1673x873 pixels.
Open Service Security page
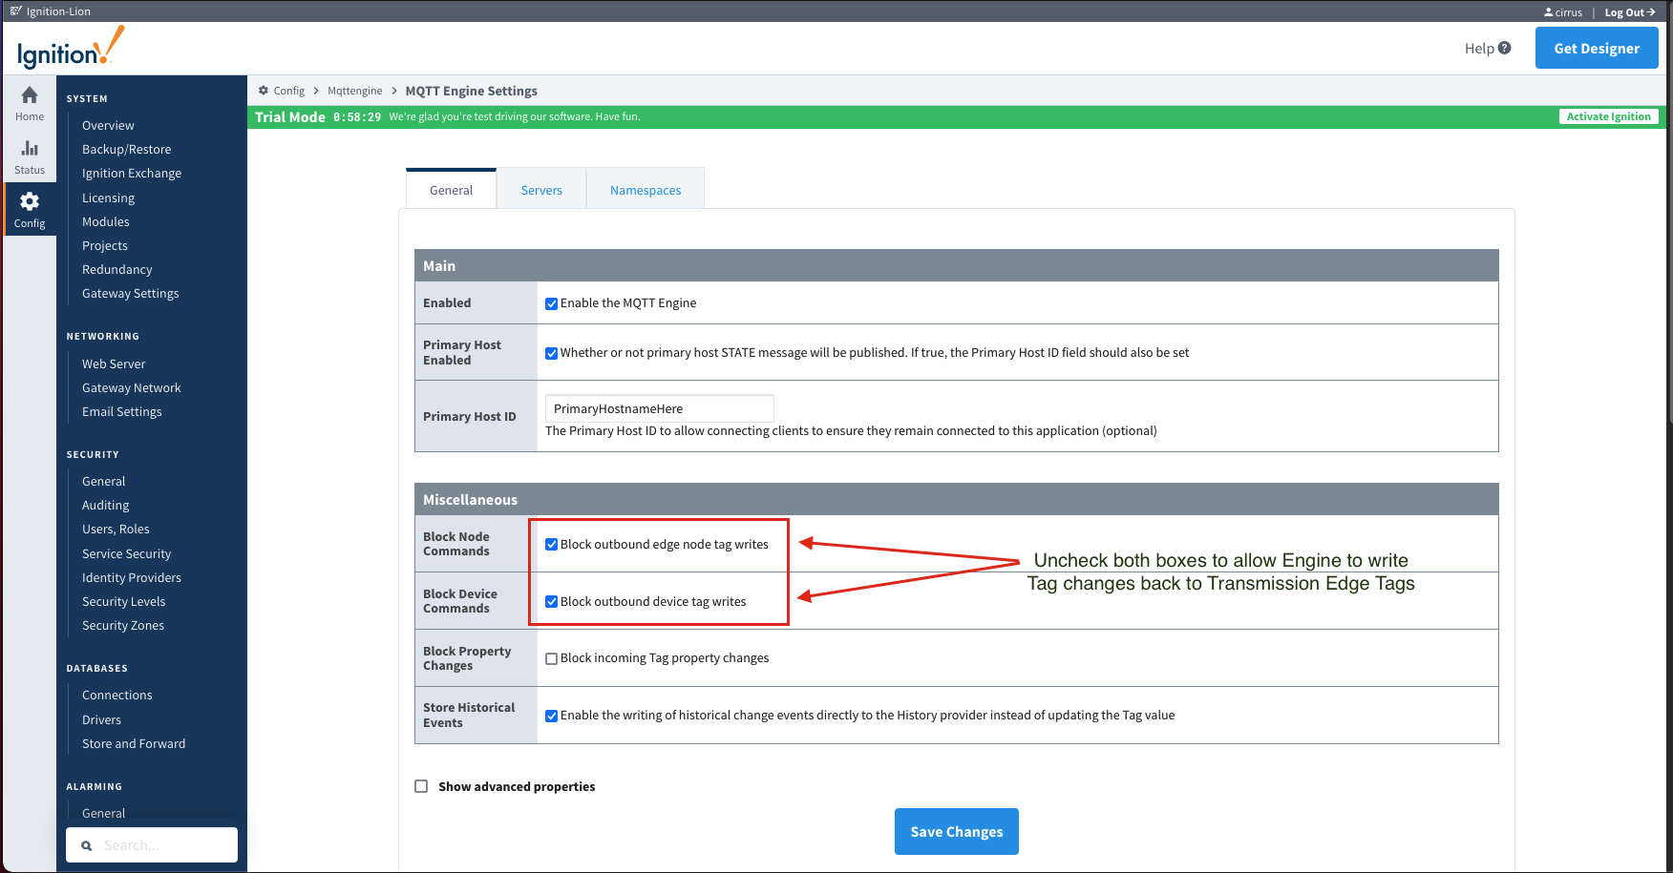(x=127, y=553)
